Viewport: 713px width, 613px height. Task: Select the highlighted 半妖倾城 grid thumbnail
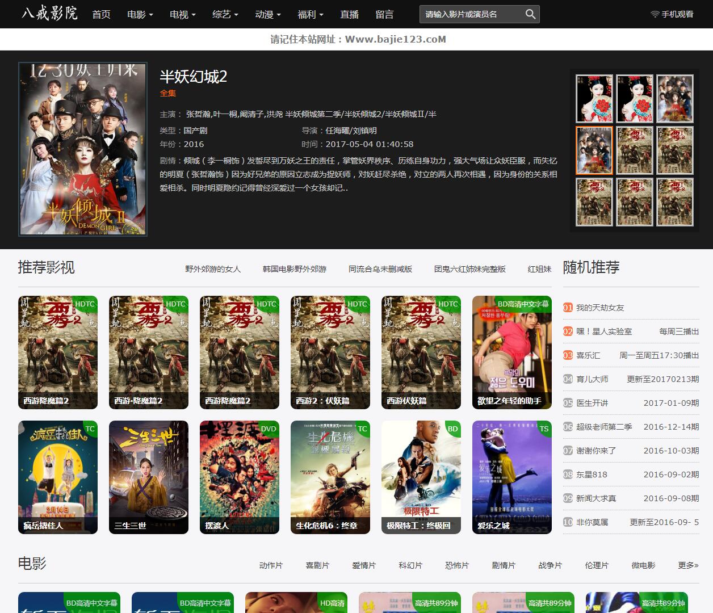pyautogui.click(x=594, y=150)
